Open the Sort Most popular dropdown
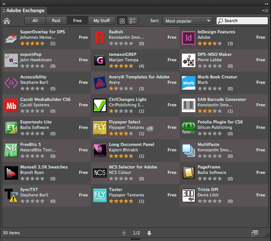Viewport: 271px width, 241px height. (187, 21)
